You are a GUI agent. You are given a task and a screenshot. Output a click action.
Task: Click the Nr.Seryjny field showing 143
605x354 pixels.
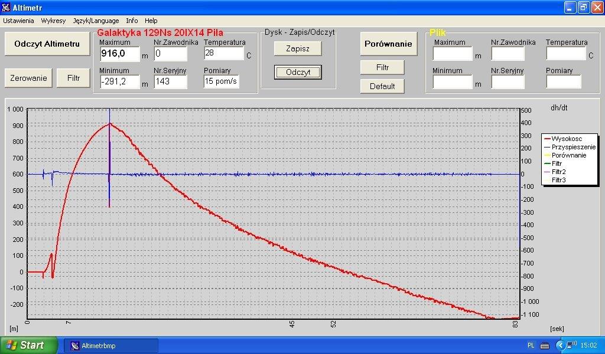click(x=170, y=82)
